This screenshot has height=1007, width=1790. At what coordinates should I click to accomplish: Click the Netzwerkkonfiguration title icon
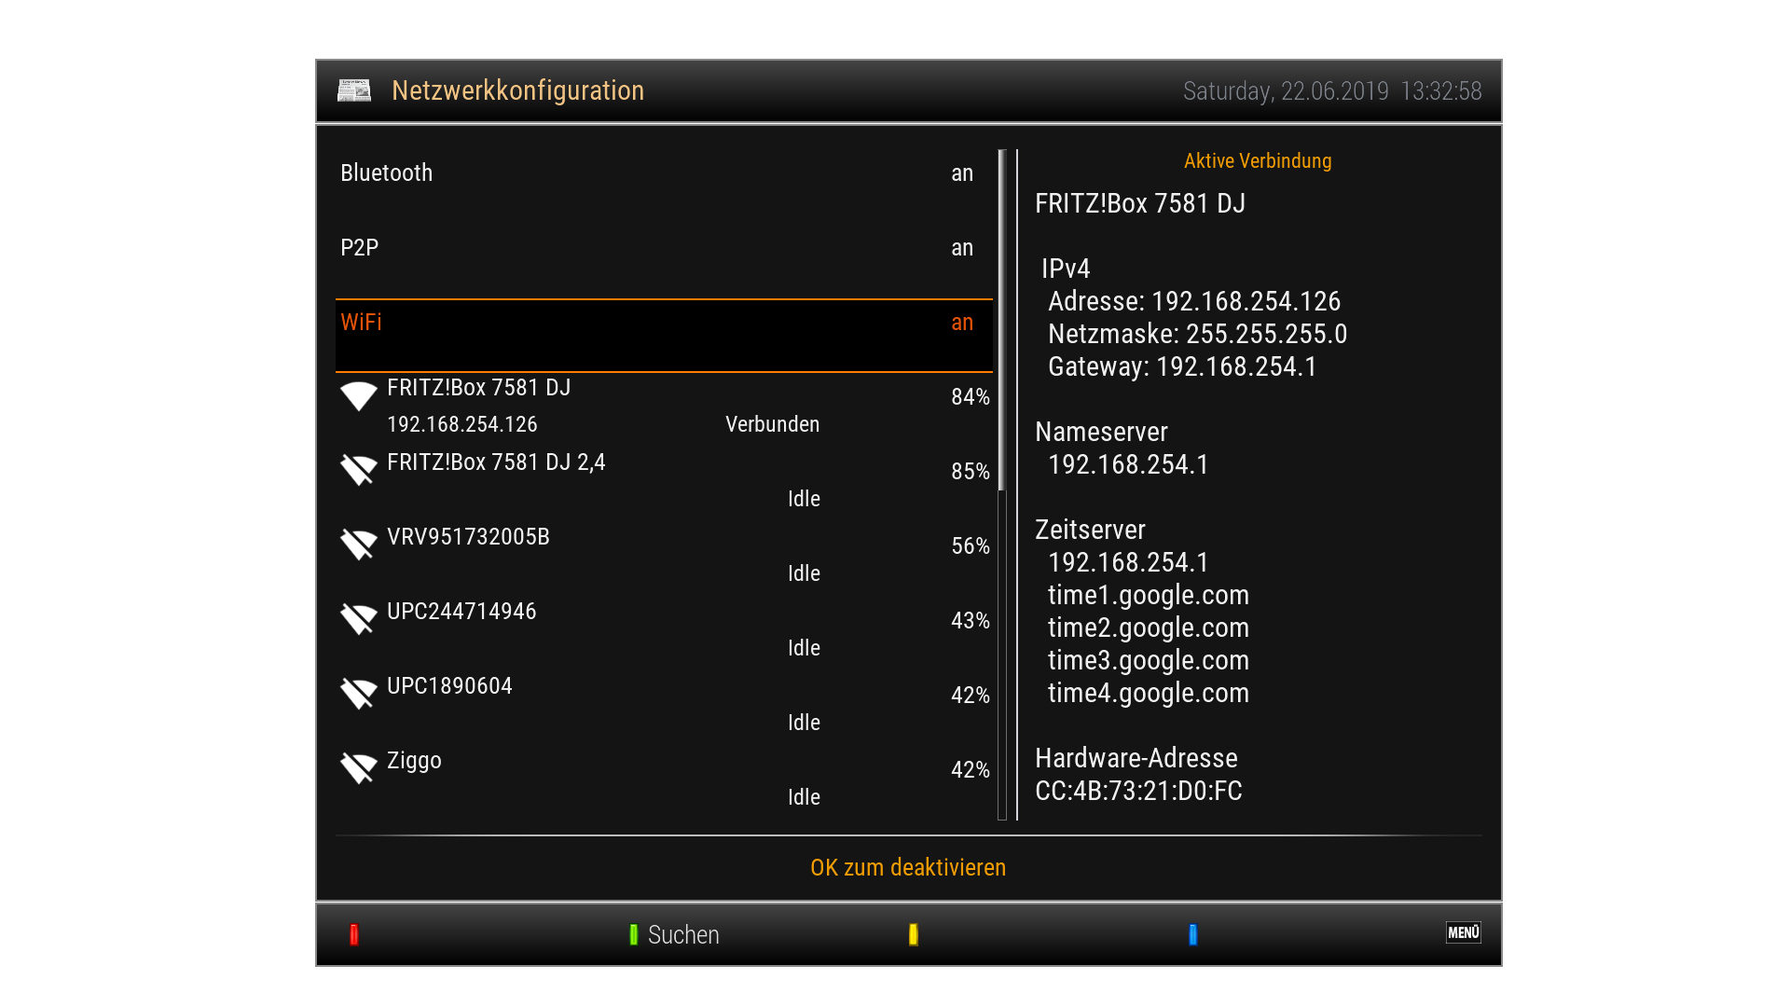pyautogui.click(x=354, y=90)
